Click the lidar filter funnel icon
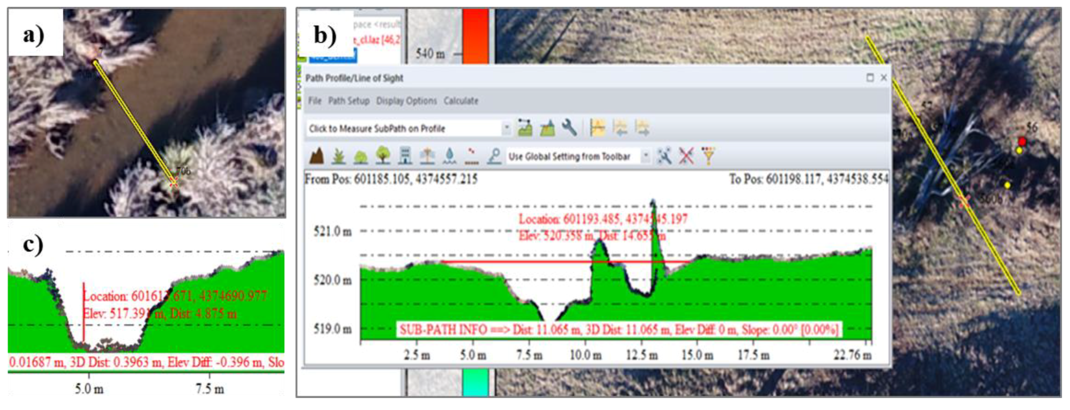 pos(708,156)
